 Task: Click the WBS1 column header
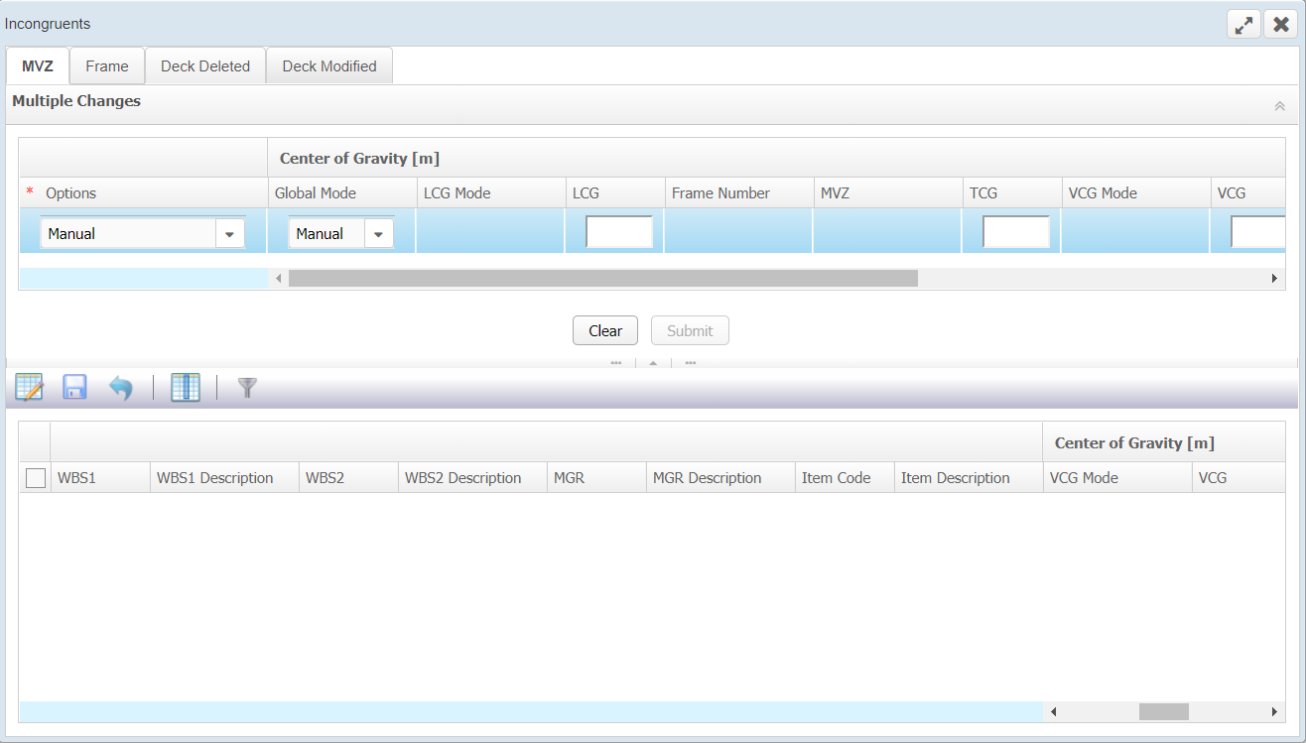pos(100,478)
